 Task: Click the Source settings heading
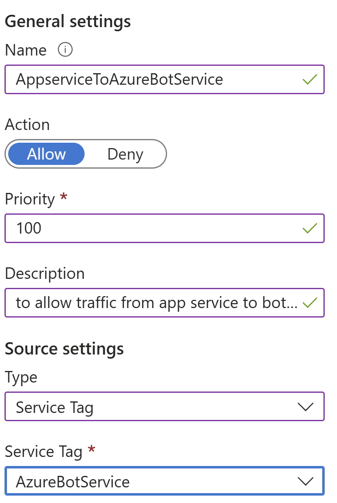[64, 349]
